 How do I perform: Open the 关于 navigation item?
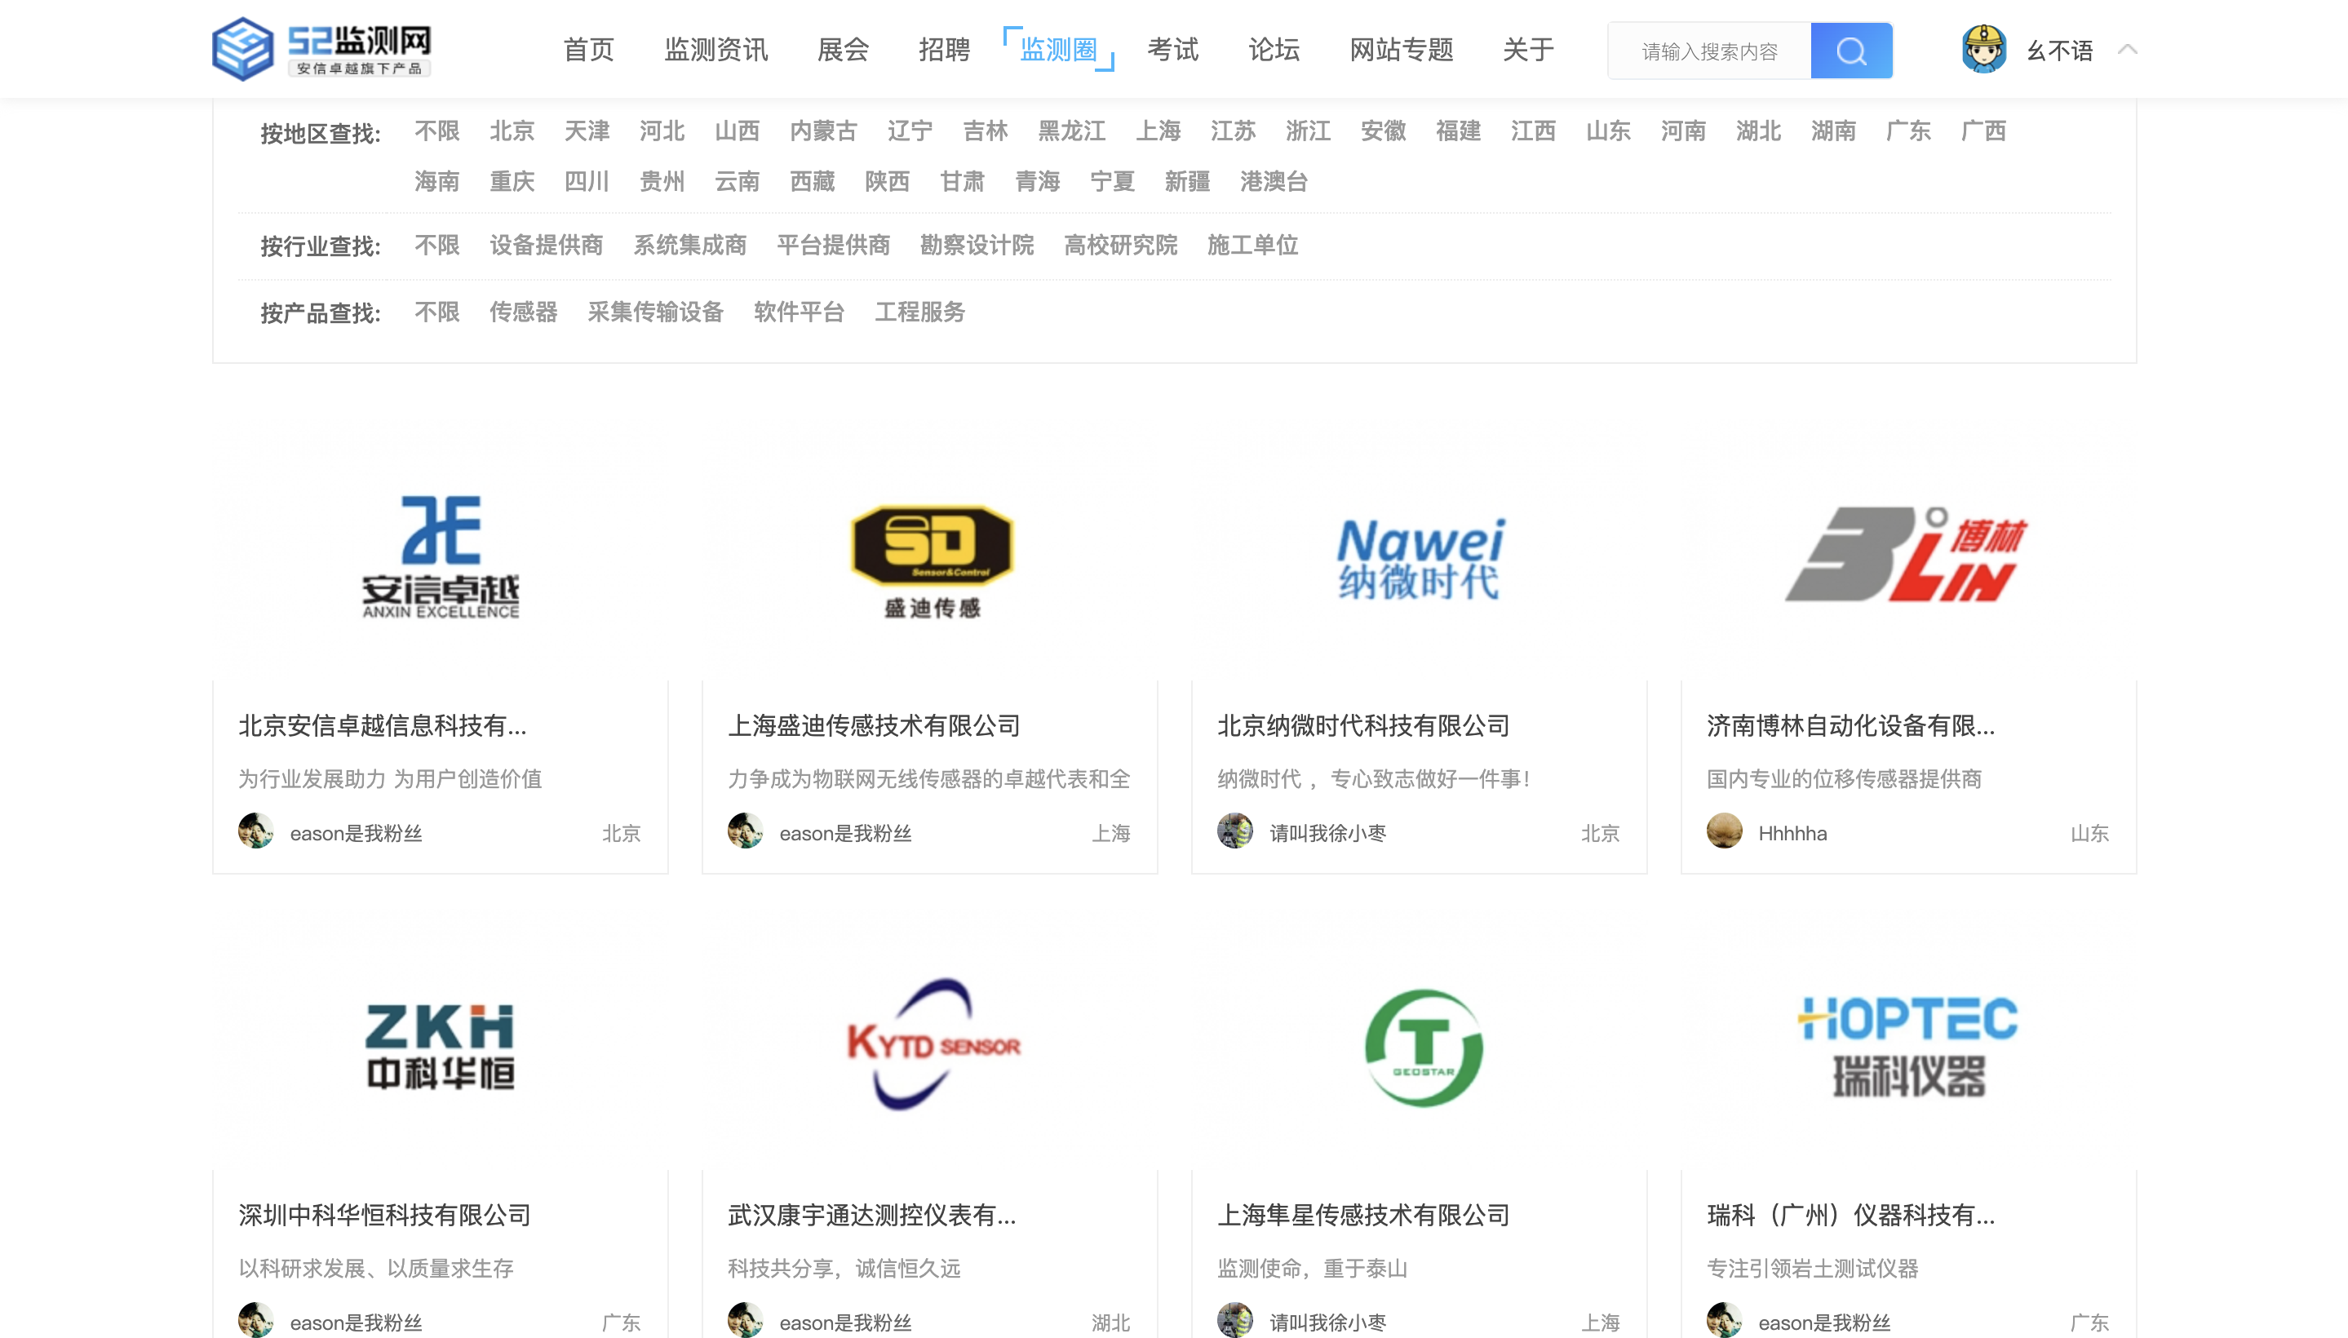coord(1528,50)
